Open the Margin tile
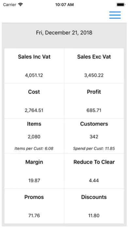This screenshot has height=228, width=128. [x=34, y=171]
